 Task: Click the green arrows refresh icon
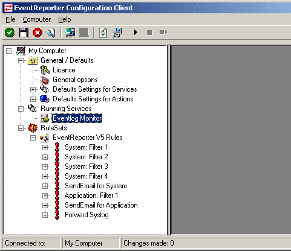103,33
